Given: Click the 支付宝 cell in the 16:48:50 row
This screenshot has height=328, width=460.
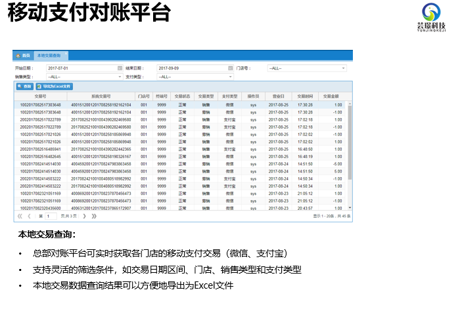Looking at the screenshot, I should pos(230,150).
